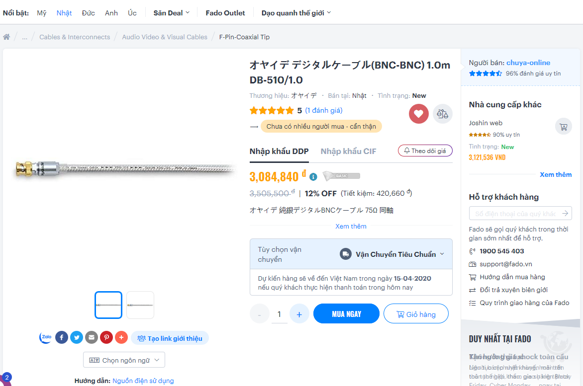Decrease quantity with minus button
The height and width of the screenshot is (386, 583).
point(260,314)
